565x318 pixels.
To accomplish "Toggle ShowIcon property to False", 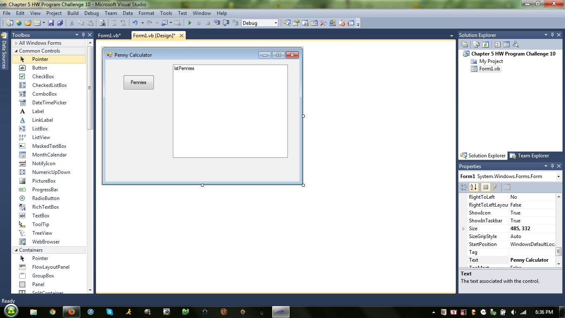I will [532, 212].
